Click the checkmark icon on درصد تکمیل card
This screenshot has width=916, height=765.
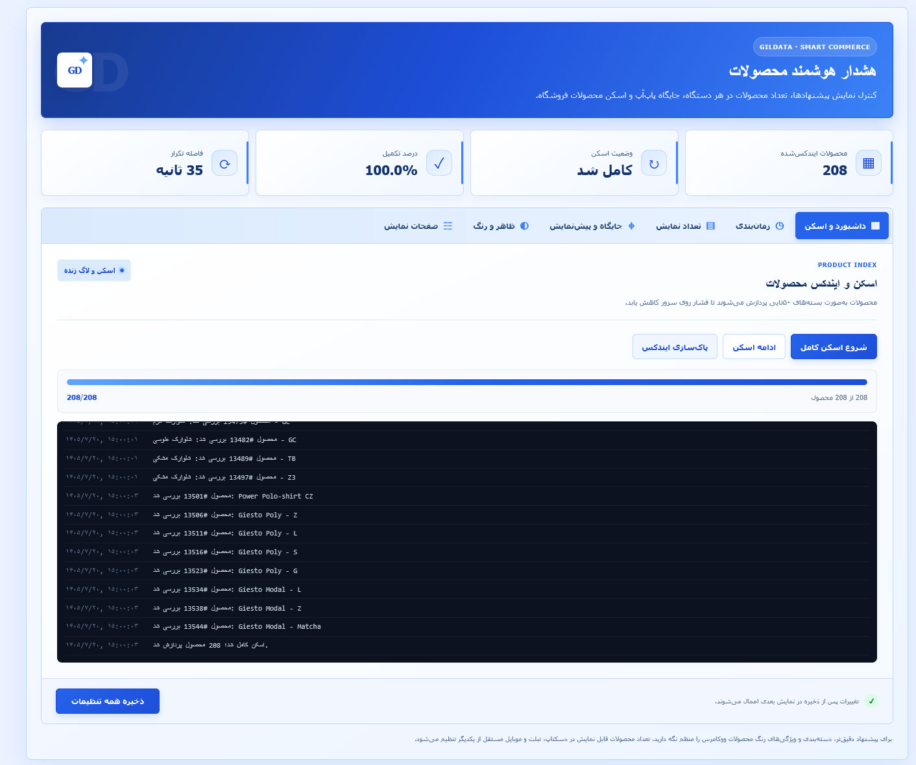click(439, 163)
